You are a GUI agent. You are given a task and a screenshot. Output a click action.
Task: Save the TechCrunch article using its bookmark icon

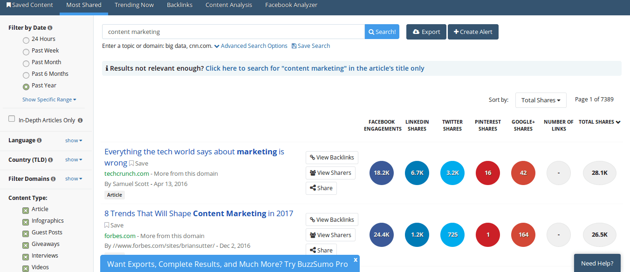click(131, 163)
